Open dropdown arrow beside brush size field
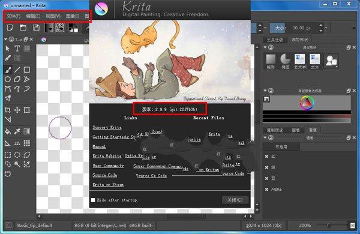 pos(326,28)
